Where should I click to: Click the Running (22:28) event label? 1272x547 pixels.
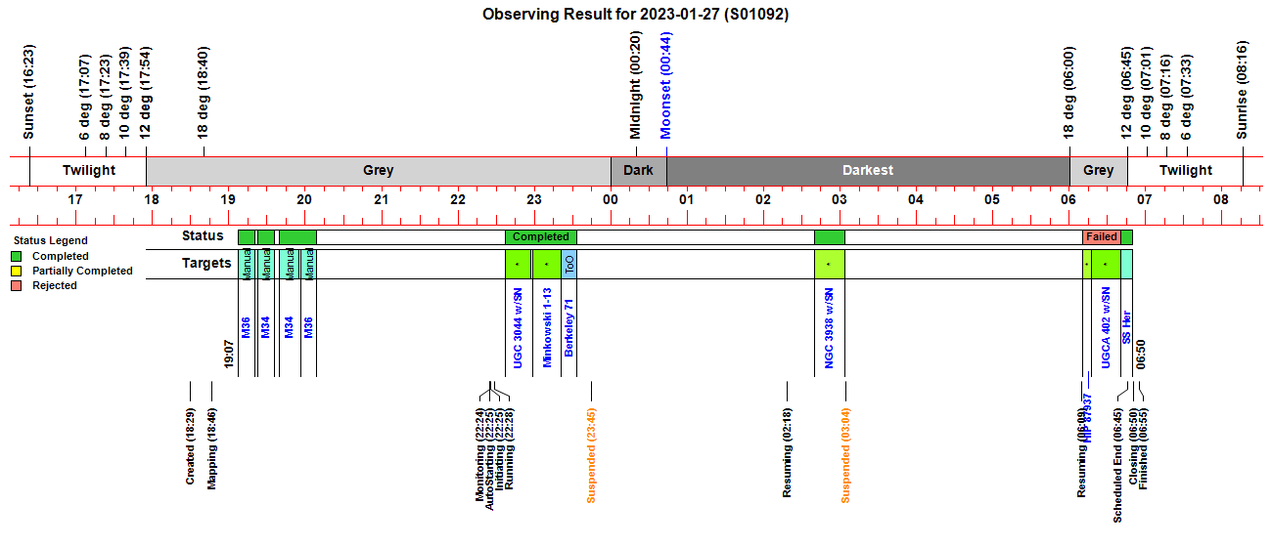[x=510, y=448]
